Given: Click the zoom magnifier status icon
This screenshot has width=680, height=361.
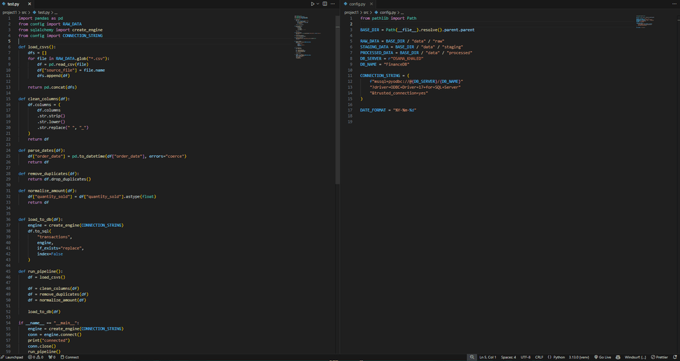Looking at the screenshot, I should coord(471,357).
